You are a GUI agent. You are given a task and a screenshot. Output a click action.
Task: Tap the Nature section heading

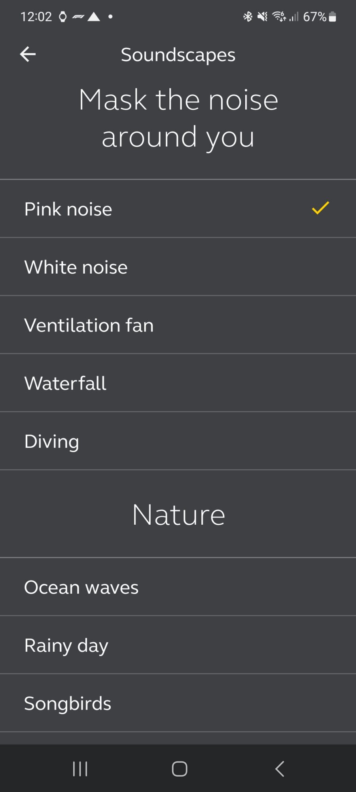coord(178,514)
